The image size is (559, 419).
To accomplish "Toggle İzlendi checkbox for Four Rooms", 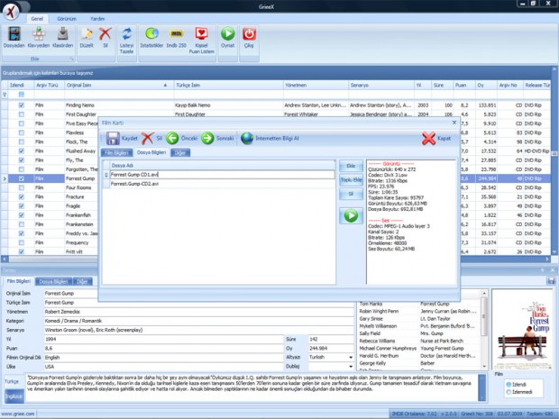I will (22, 187).
